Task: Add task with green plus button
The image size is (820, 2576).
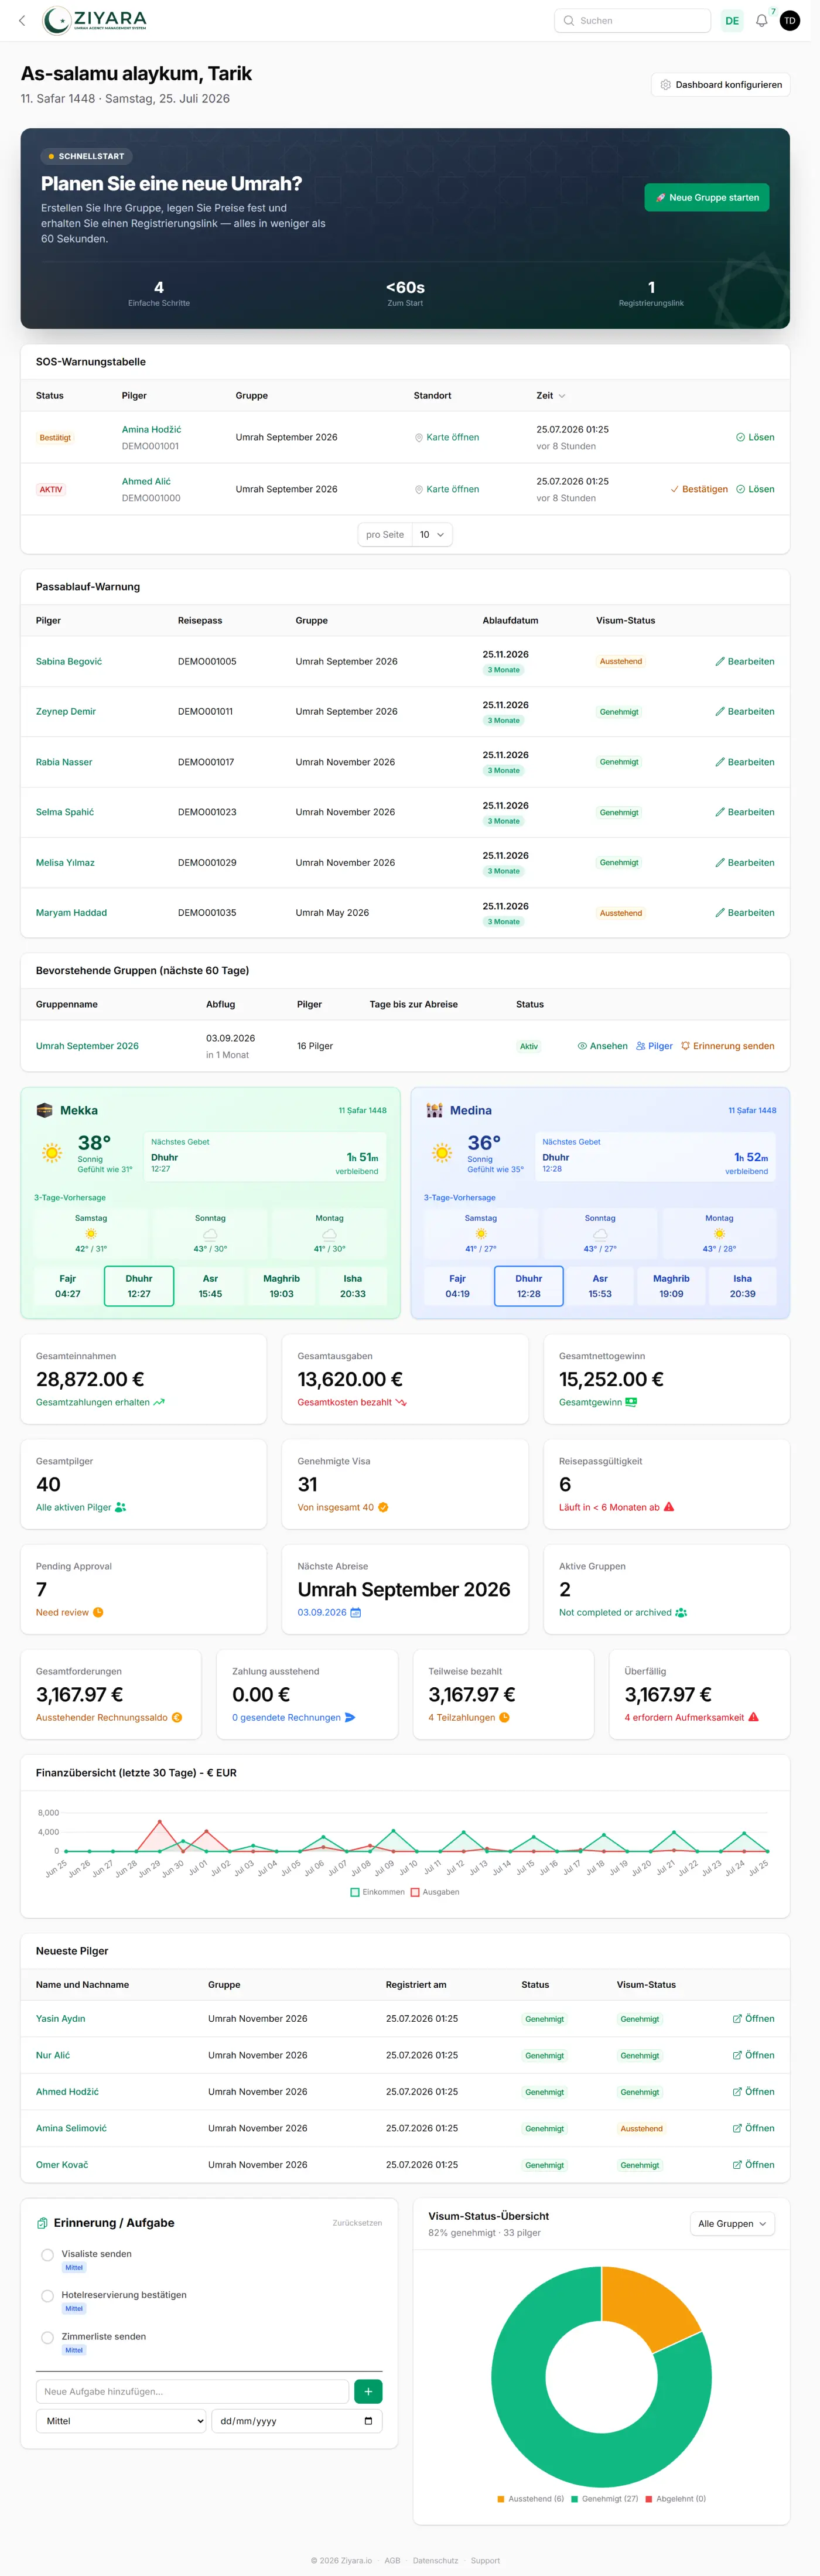Action: (368, 2391)
